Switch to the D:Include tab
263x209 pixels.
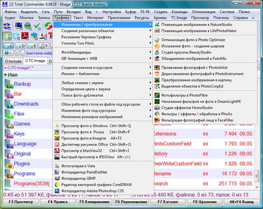point(13,61)
